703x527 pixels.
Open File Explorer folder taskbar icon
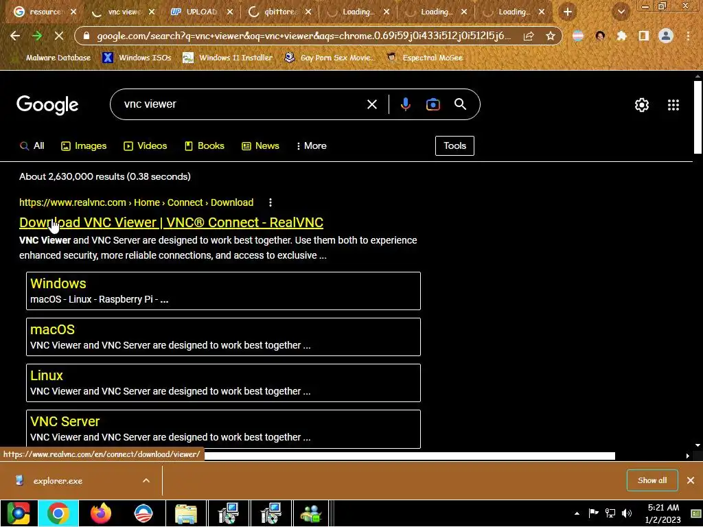[186, 513]
